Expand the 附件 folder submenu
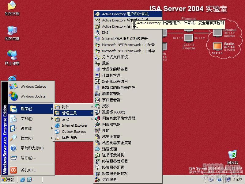The height and width of the screenshot is (184, 245). coord(74,107)
